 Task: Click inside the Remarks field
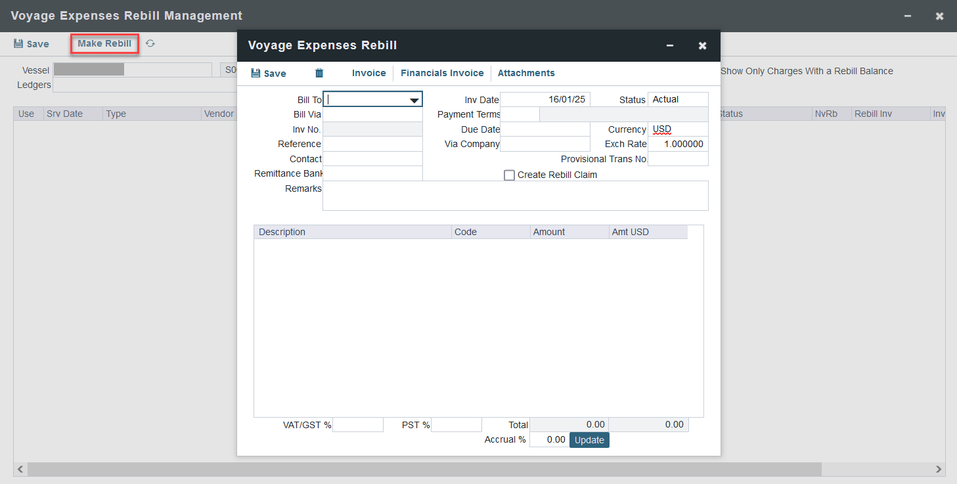[516, 195]
